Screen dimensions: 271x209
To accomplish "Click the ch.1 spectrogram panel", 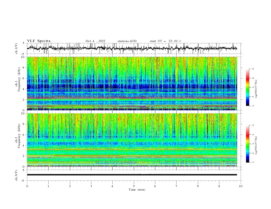I will click(x=132, y=83).
